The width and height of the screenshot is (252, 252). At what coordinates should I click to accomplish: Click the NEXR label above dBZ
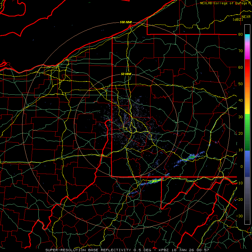point(246,17)
